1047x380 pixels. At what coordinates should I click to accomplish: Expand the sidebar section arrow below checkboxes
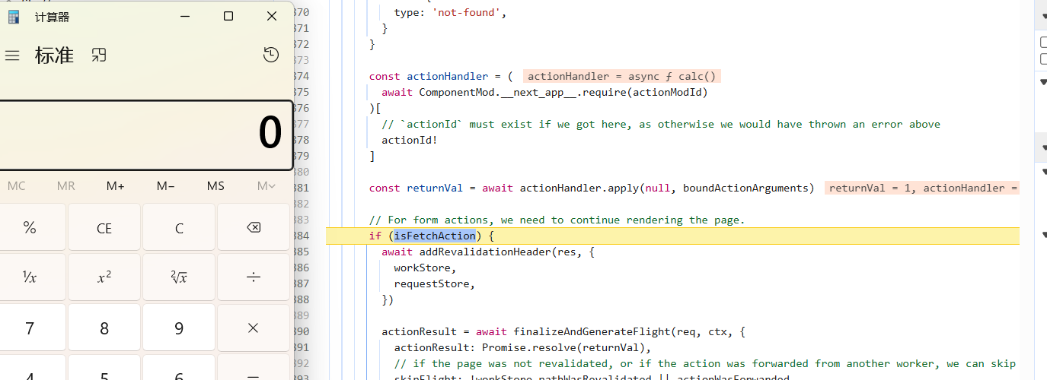coord(1042,81)
